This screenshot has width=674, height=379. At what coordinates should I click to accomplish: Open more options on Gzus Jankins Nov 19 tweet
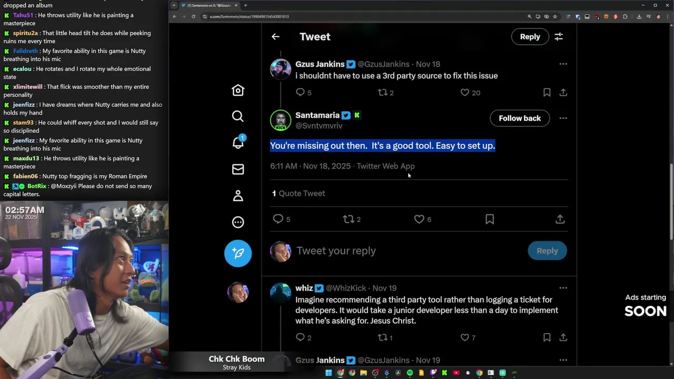[563, 361]
